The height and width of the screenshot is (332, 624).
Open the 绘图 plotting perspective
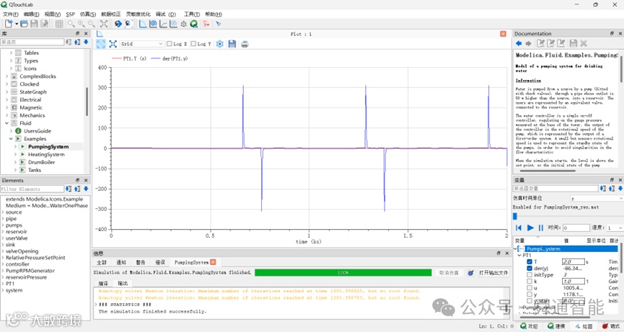point(584,326)
